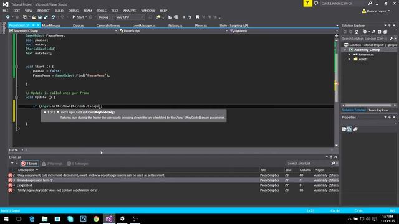Switch to the Player.cs tab
The image size is (399, 224).
(201, 26)
